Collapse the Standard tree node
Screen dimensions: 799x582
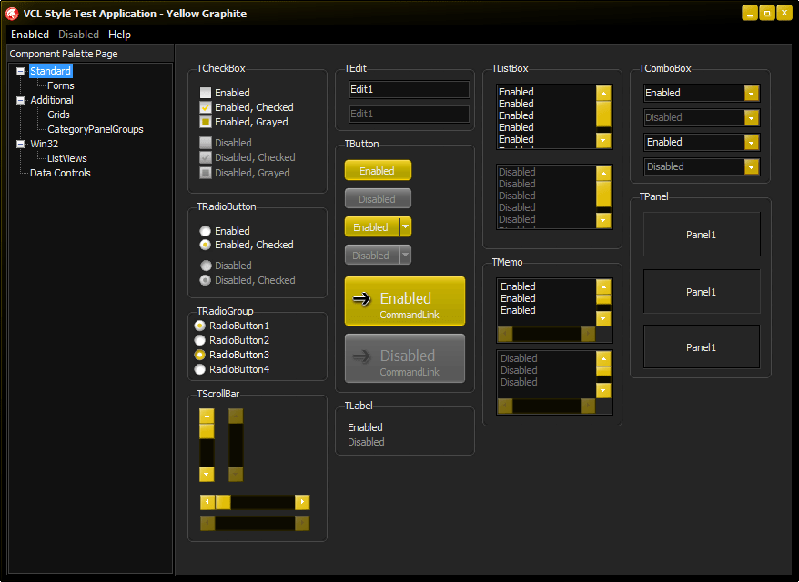click(21, 71)
